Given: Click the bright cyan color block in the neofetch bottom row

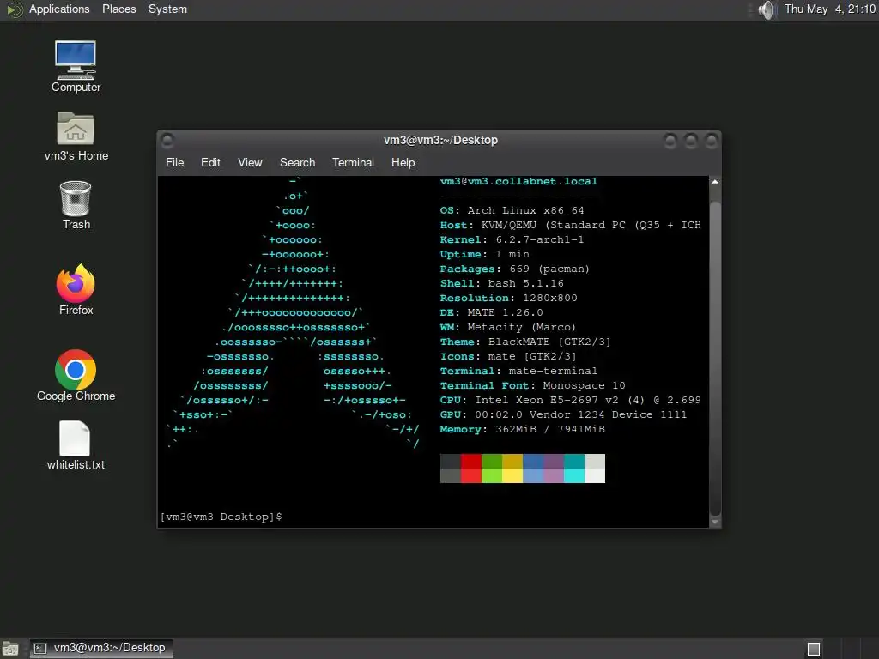Looking at the screenshot, I should [x=574, y=475].
